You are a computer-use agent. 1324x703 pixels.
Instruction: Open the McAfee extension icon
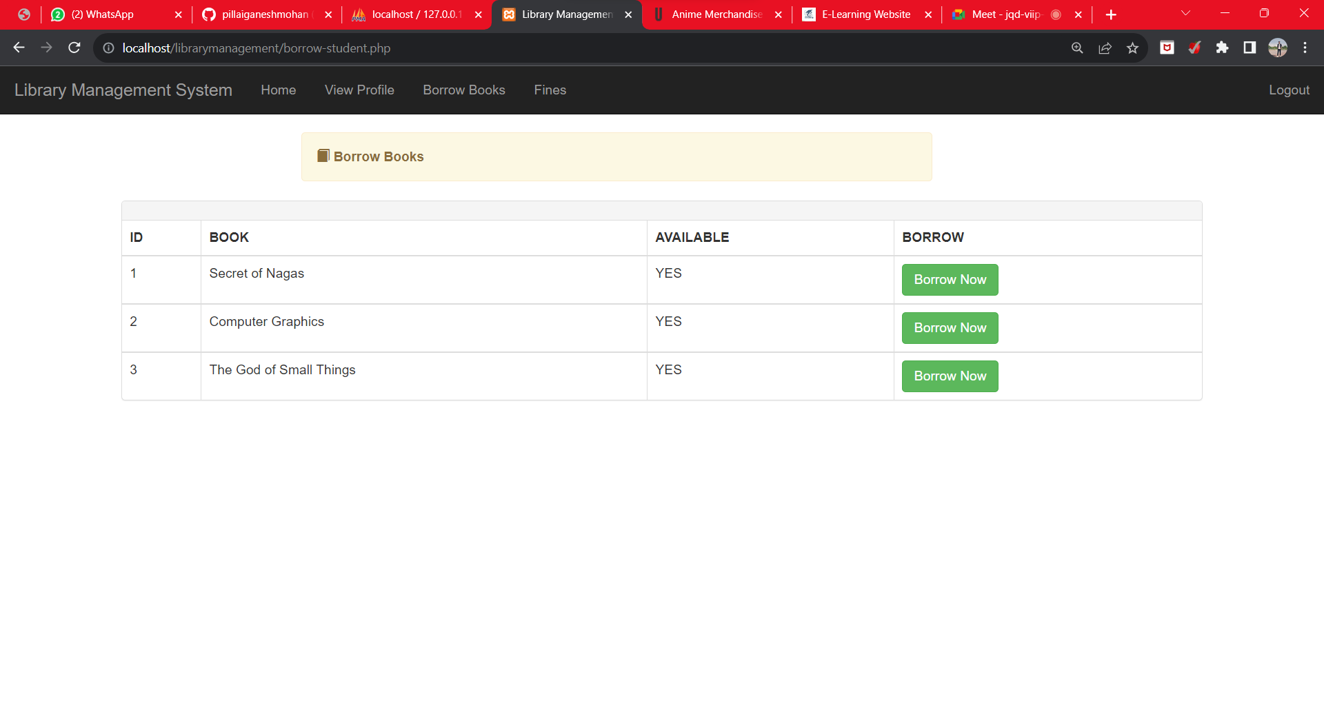pos(1167,48)
